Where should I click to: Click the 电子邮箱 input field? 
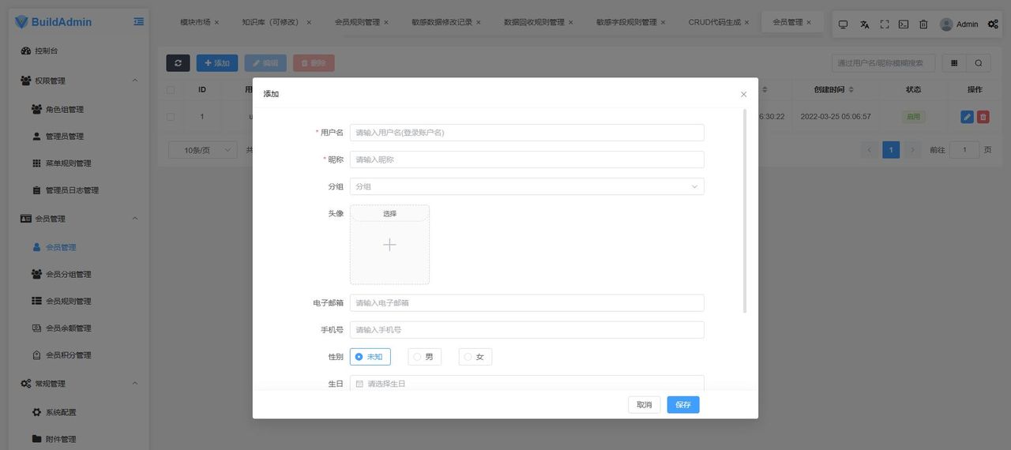click(527, 303)
